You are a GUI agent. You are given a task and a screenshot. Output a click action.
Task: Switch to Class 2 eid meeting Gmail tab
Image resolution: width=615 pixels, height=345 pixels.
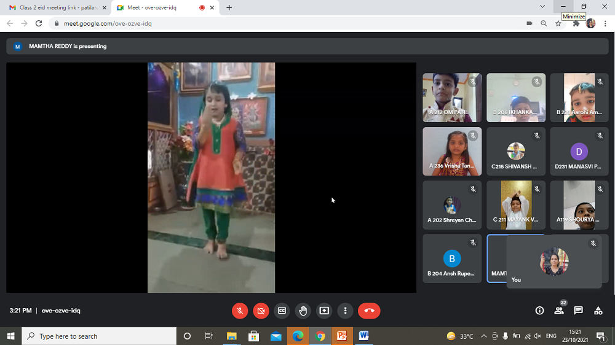point(57,7)
